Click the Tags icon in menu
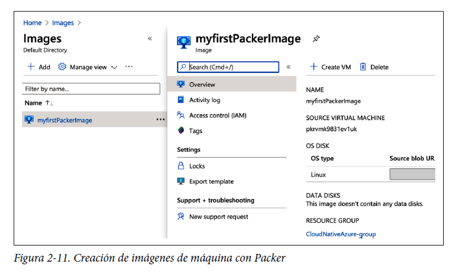The image size is (458, 272). pos(181,131)
